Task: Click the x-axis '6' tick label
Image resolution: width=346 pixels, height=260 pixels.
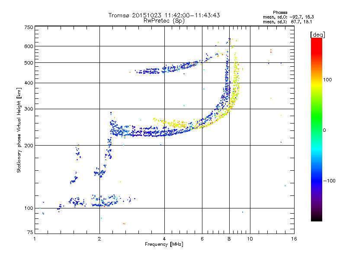Action: (x=202, y=239)
